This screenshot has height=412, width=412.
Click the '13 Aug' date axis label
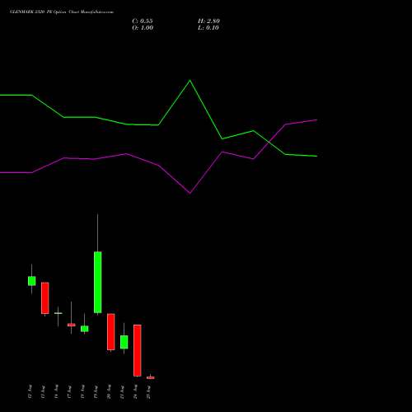(x=43, y=391)
